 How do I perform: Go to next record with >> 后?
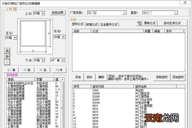click(43, 70)
